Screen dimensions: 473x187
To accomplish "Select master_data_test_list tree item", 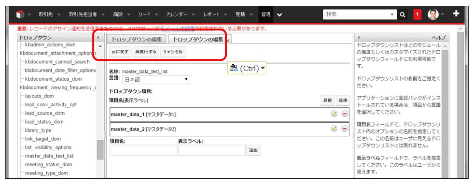I will point(49,156).
